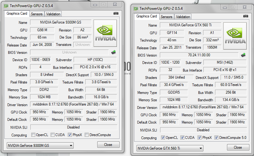Click GPU-Z title bar icon of 9300M GS window
This screenshot has height=156, width=254.
point(6,6)
